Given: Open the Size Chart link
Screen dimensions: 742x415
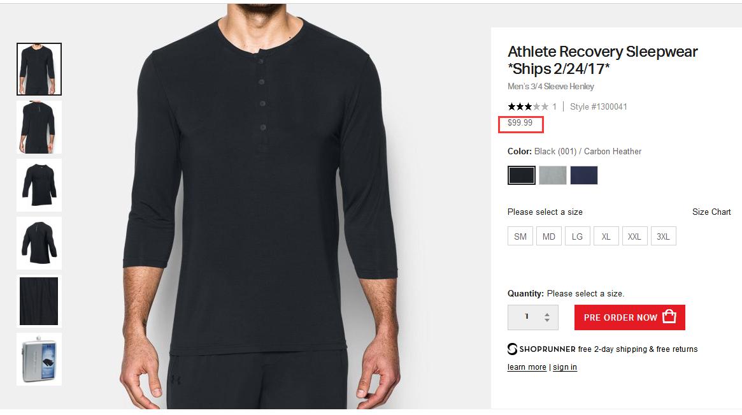Looking at the screenshot, I should coord(711,212).
